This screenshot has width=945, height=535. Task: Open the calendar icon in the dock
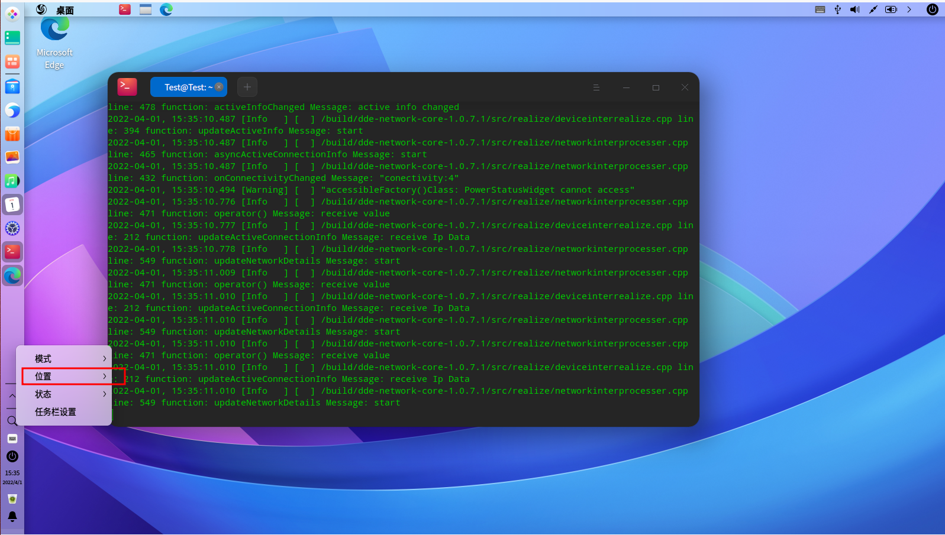coord(12,205)
